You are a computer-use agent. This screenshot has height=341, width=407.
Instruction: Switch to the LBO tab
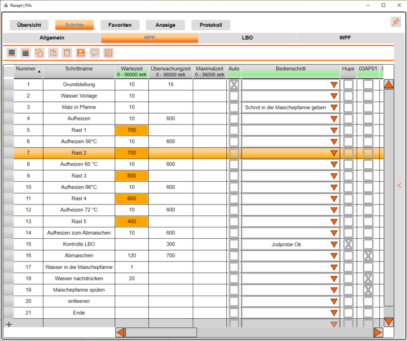247,38
